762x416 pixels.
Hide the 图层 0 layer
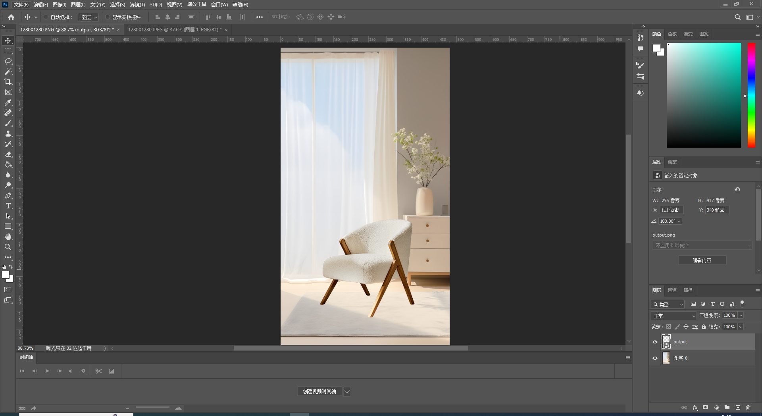pyautogui.click(x=655, y=358)
